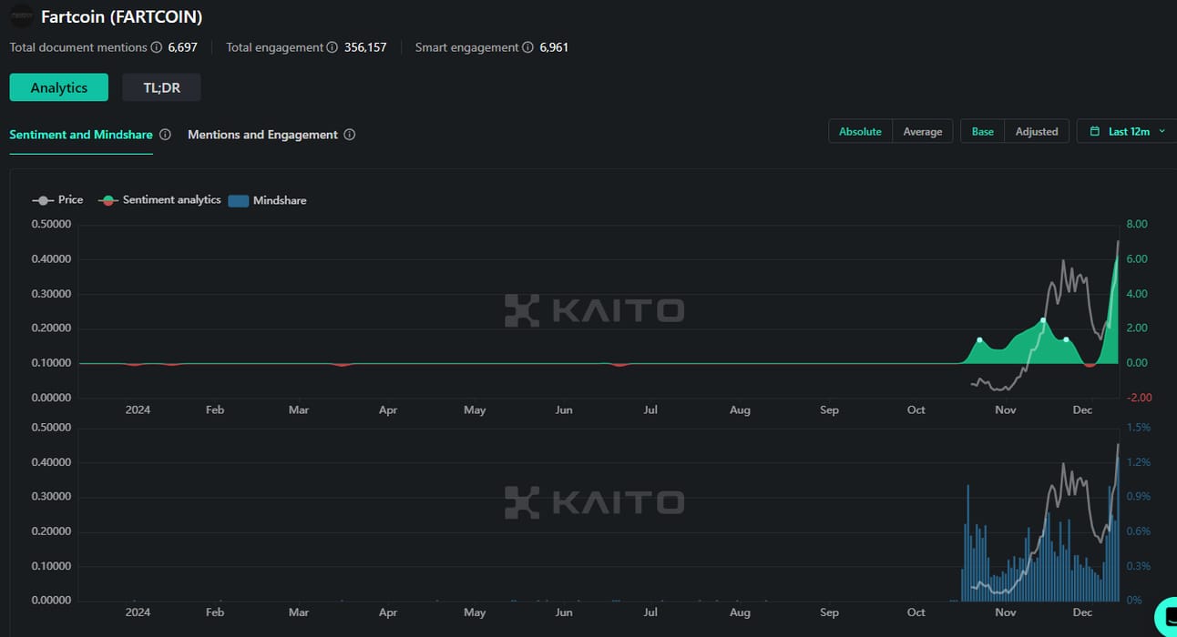This screenshot has height=637, width=1177.
Task: Click the sentiment peak marker in mid-November
Action: pos(1043,320)
